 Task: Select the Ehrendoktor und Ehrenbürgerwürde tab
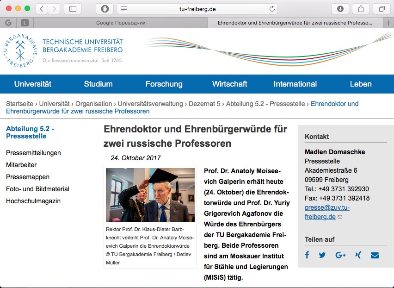[x=295, y=23]
